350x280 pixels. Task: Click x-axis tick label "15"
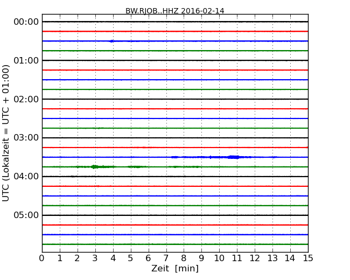coord(308,258)
